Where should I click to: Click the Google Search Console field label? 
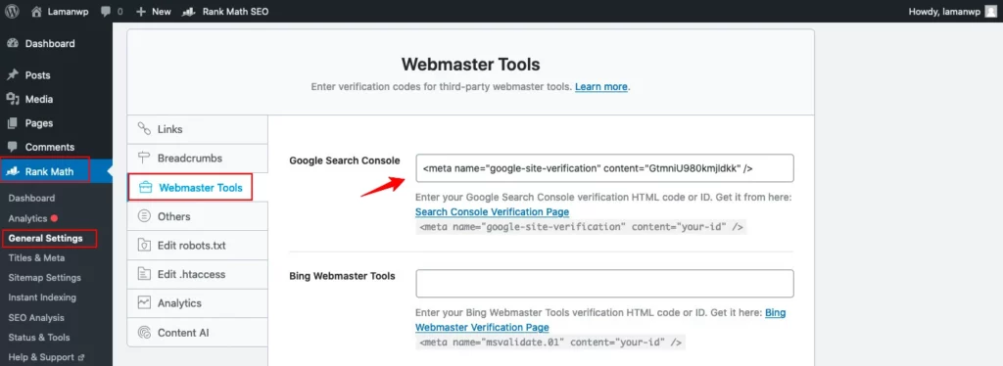pyautogui.click(x=345, y=160)
